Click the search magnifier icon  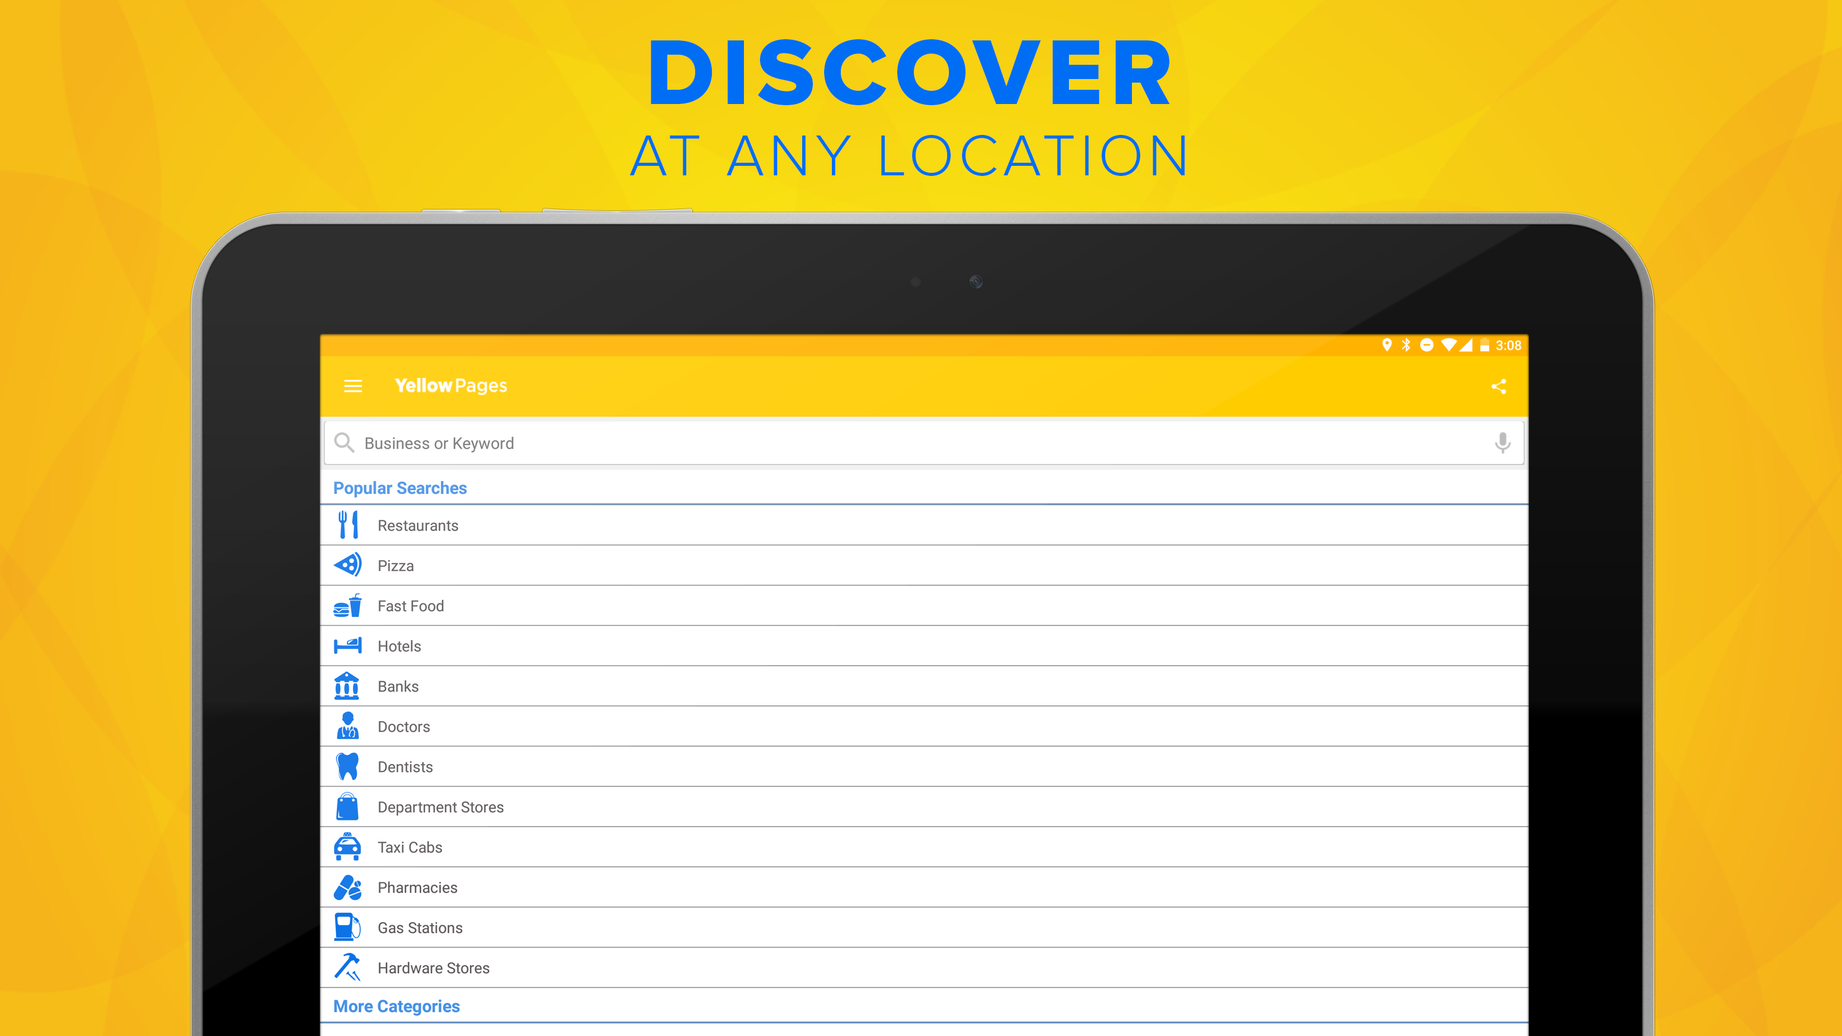click(344, 443)
